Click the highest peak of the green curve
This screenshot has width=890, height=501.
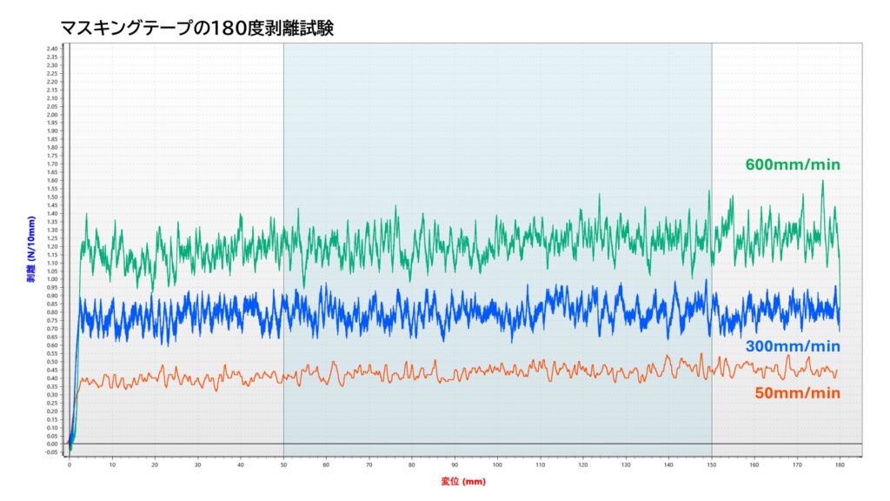[x=822, y=181]
